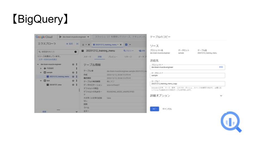Star the dev-brain-muscle-engineer project
Screen dimensions: 261x147
click(73, 64)
